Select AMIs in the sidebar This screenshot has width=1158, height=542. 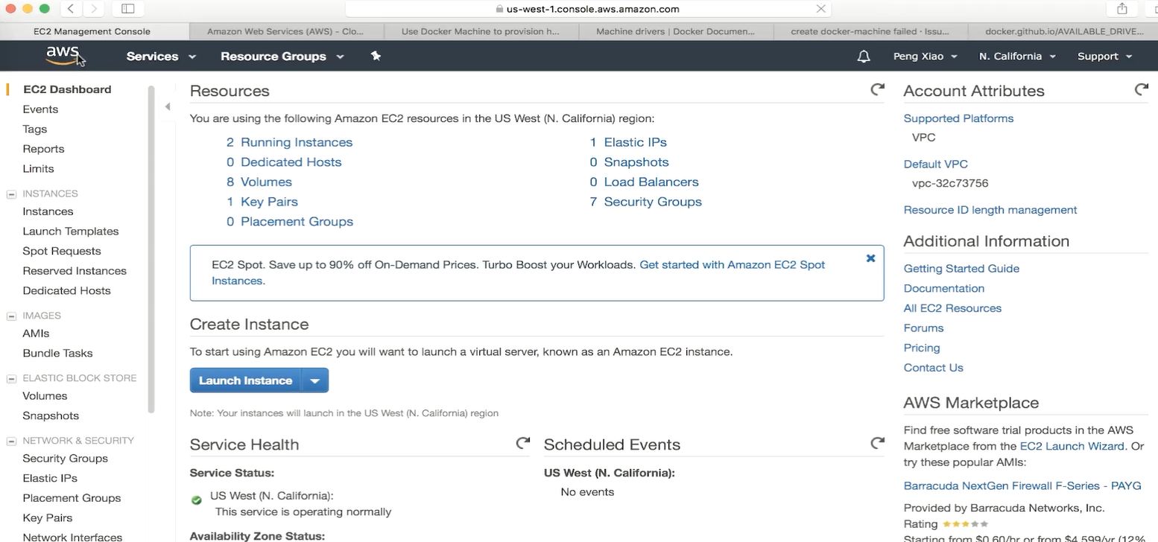(36, 334)
